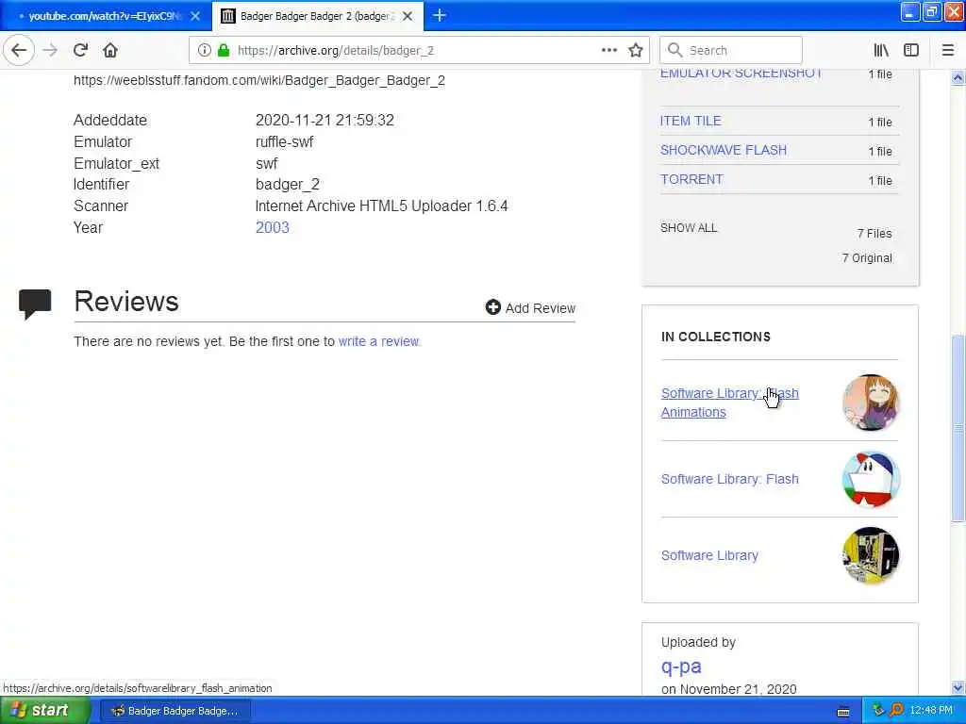
Task: Click the Flash Animations collection thumbnail
Action: (x=871, y=403)
